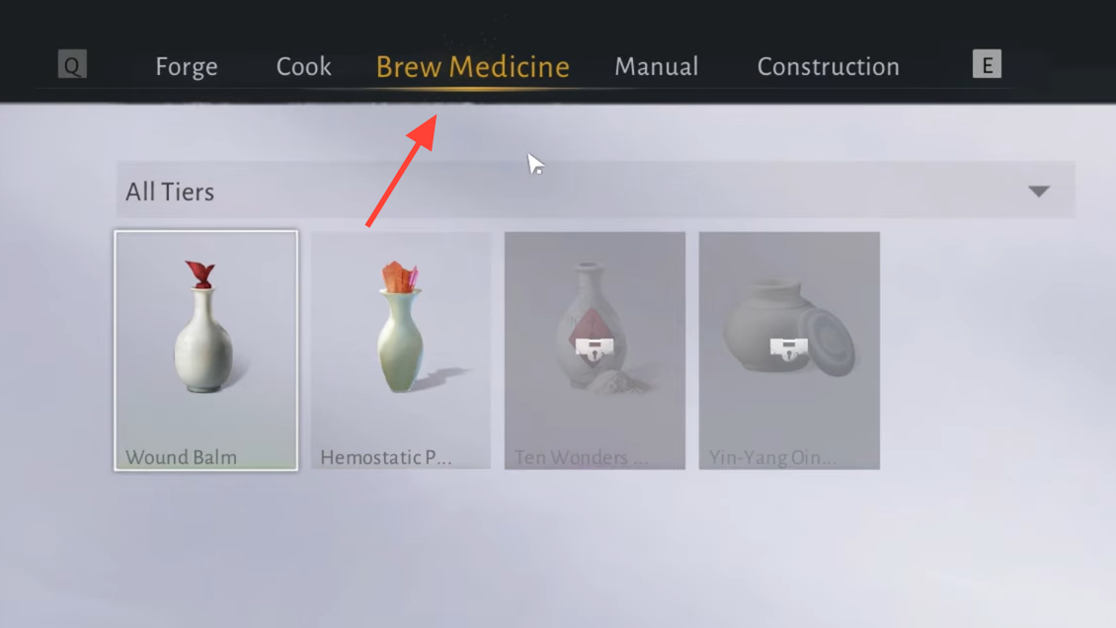Select the Wound Balm vase icon
The image size is (1116, 628).
click(x=202, y=327)
